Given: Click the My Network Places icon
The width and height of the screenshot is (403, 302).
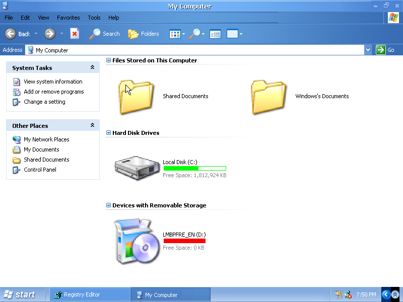Looking at the screenshot, I should (17, 140).
